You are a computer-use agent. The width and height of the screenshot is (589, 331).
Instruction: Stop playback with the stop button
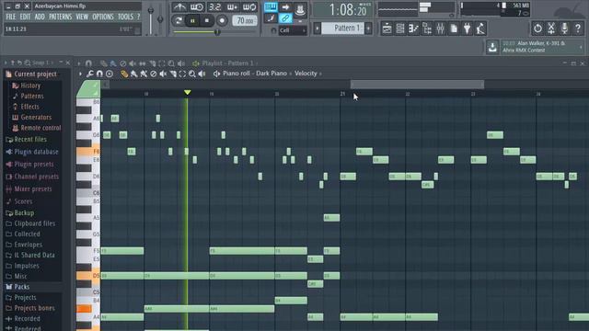coord(207,20)
